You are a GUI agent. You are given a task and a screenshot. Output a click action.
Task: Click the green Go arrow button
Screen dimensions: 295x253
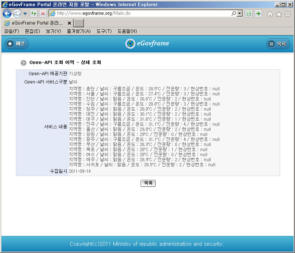coord(258,14)
